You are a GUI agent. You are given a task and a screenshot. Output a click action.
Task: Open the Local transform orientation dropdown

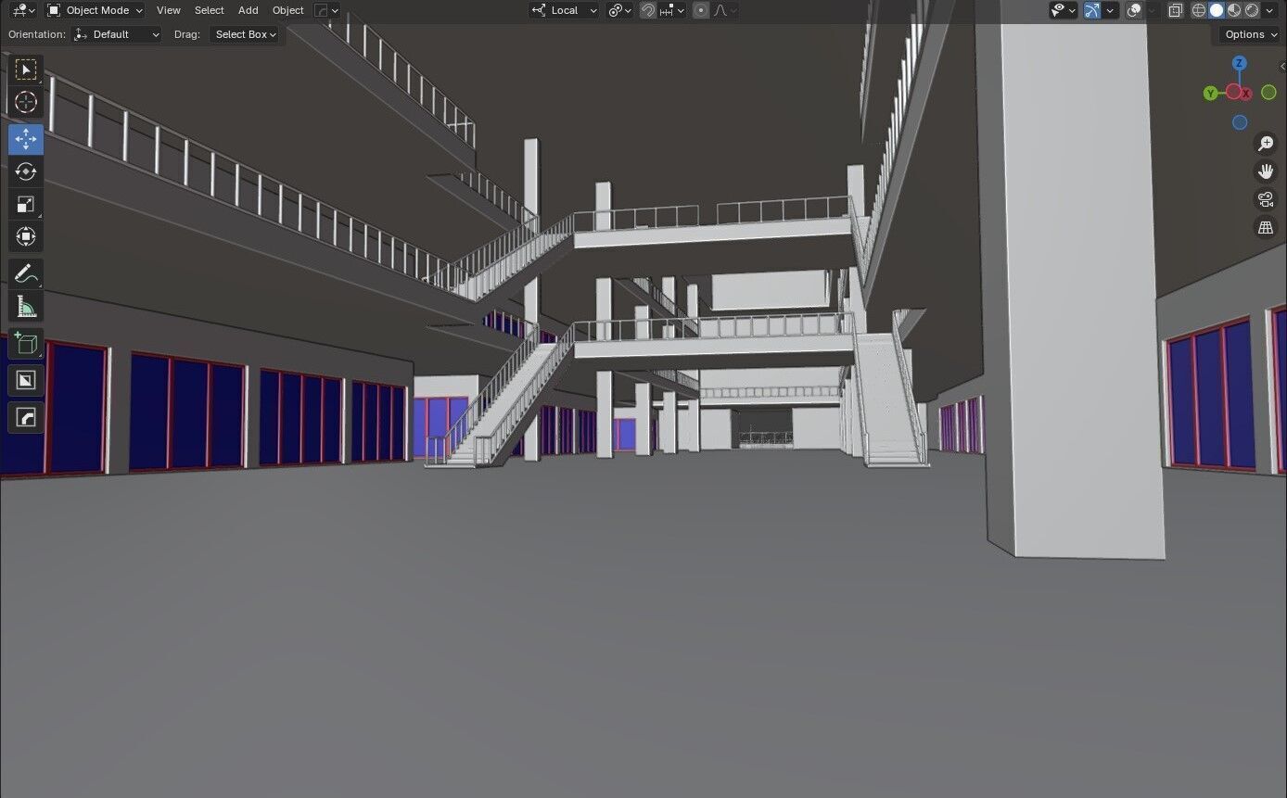point(564,10)
